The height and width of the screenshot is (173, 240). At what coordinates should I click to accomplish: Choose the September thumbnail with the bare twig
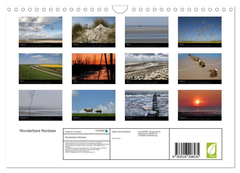tap(41, 105)
